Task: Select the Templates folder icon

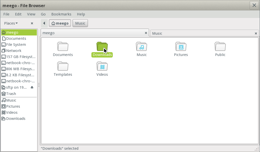Action: point(63,66)
